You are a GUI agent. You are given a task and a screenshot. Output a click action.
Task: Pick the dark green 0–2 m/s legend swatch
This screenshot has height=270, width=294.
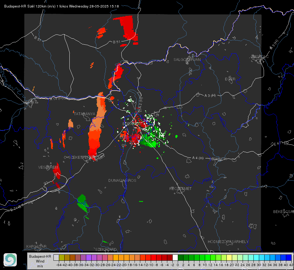pos(180,257)
